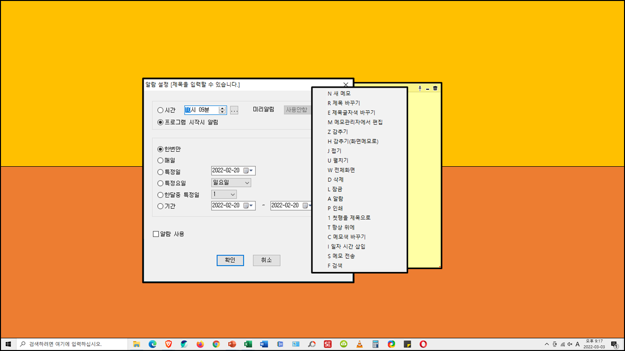Image resolution: width=625 pixels, height=351 pixels.
Task: Choose R 제목 바꾸기 menu entry
Action: [359, 103]
